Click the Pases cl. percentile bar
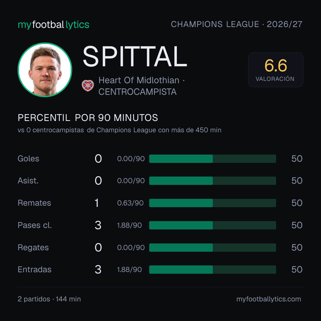 (213, 225)
